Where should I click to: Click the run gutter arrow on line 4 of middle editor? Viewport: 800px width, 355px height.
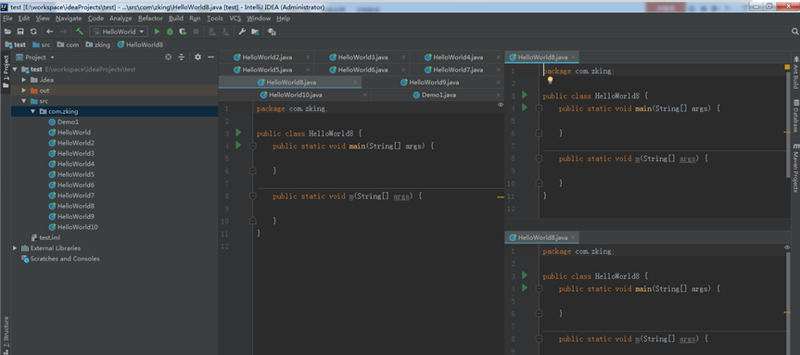click(238, 146)
